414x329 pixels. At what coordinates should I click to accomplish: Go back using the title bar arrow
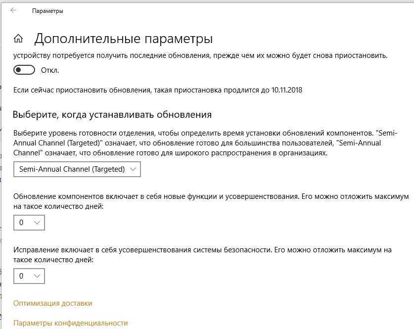[x=13, y=10]
